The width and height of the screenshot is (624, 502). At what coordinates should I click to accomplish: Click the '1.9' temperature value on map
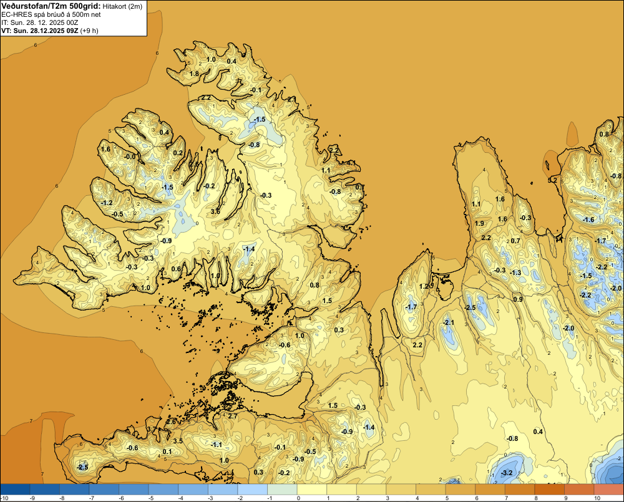tap(479, 223)
